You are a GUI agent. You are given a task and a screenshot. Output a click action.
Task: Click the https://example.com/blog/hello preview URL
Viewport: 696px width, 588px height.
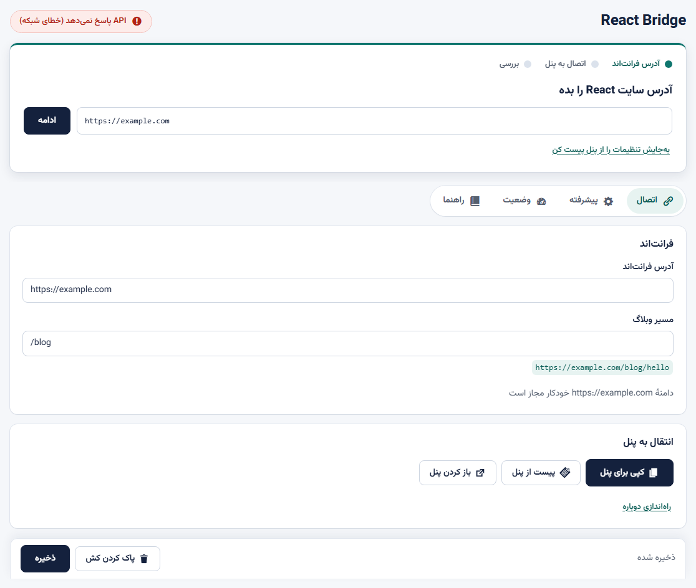coord(602,367)
